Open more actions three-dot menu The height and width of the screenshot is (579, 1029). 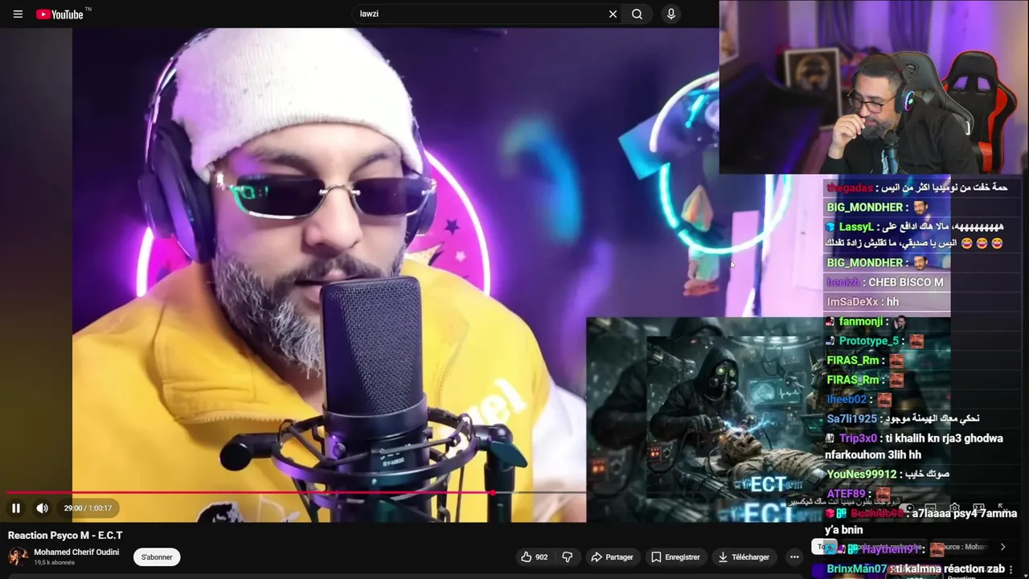794,556
